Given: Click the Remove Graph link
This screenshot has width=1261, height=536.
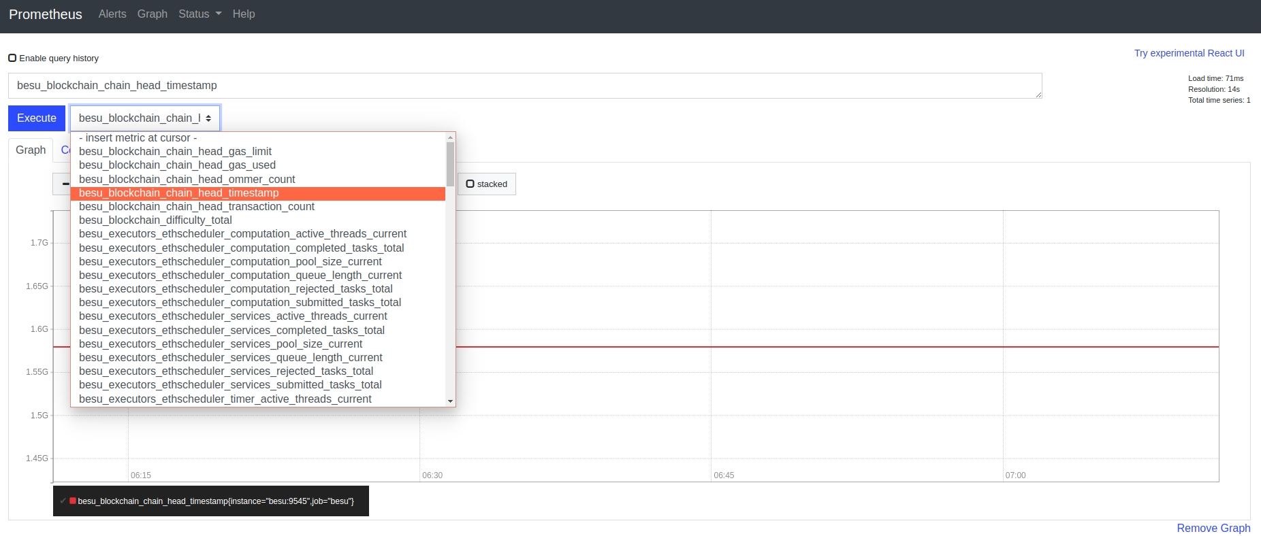Looking at the screenshot, I should (1213, 529).
